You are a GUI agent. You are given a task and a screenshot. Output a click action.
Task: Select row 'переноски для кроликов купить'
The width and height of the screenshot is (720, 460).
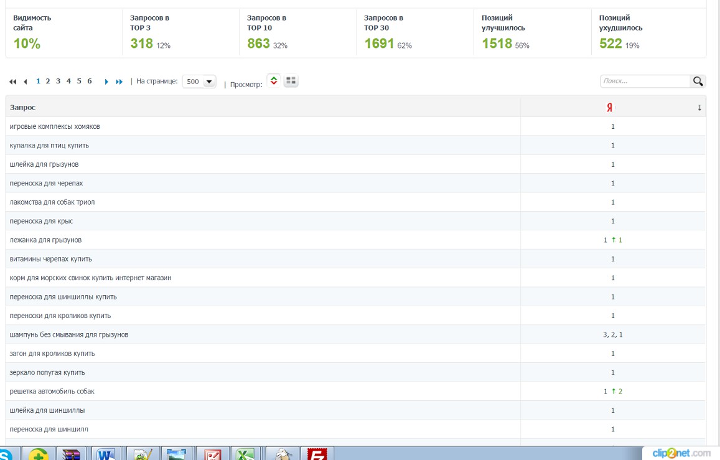point(355,316)
